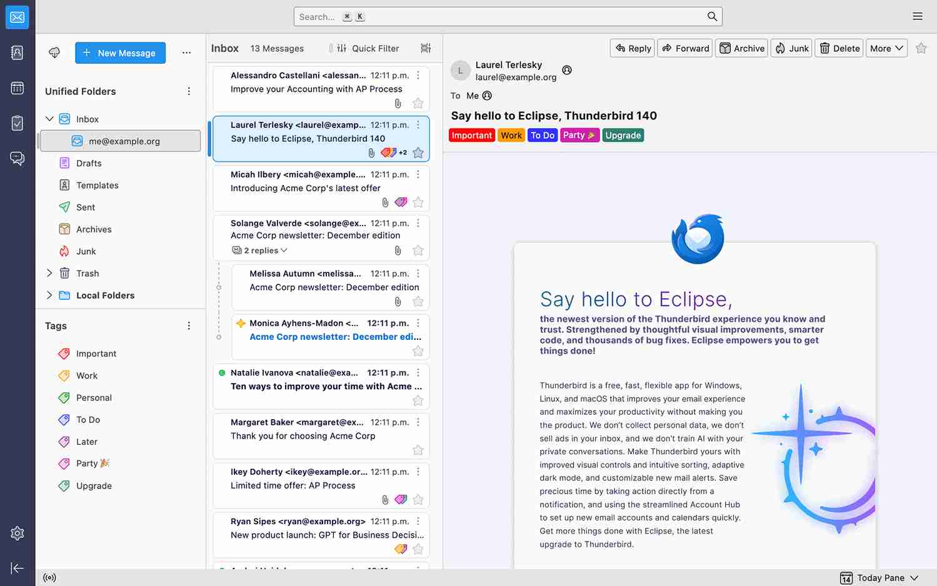Open menu for Micah Ilbery message

(x=418, y=174)
